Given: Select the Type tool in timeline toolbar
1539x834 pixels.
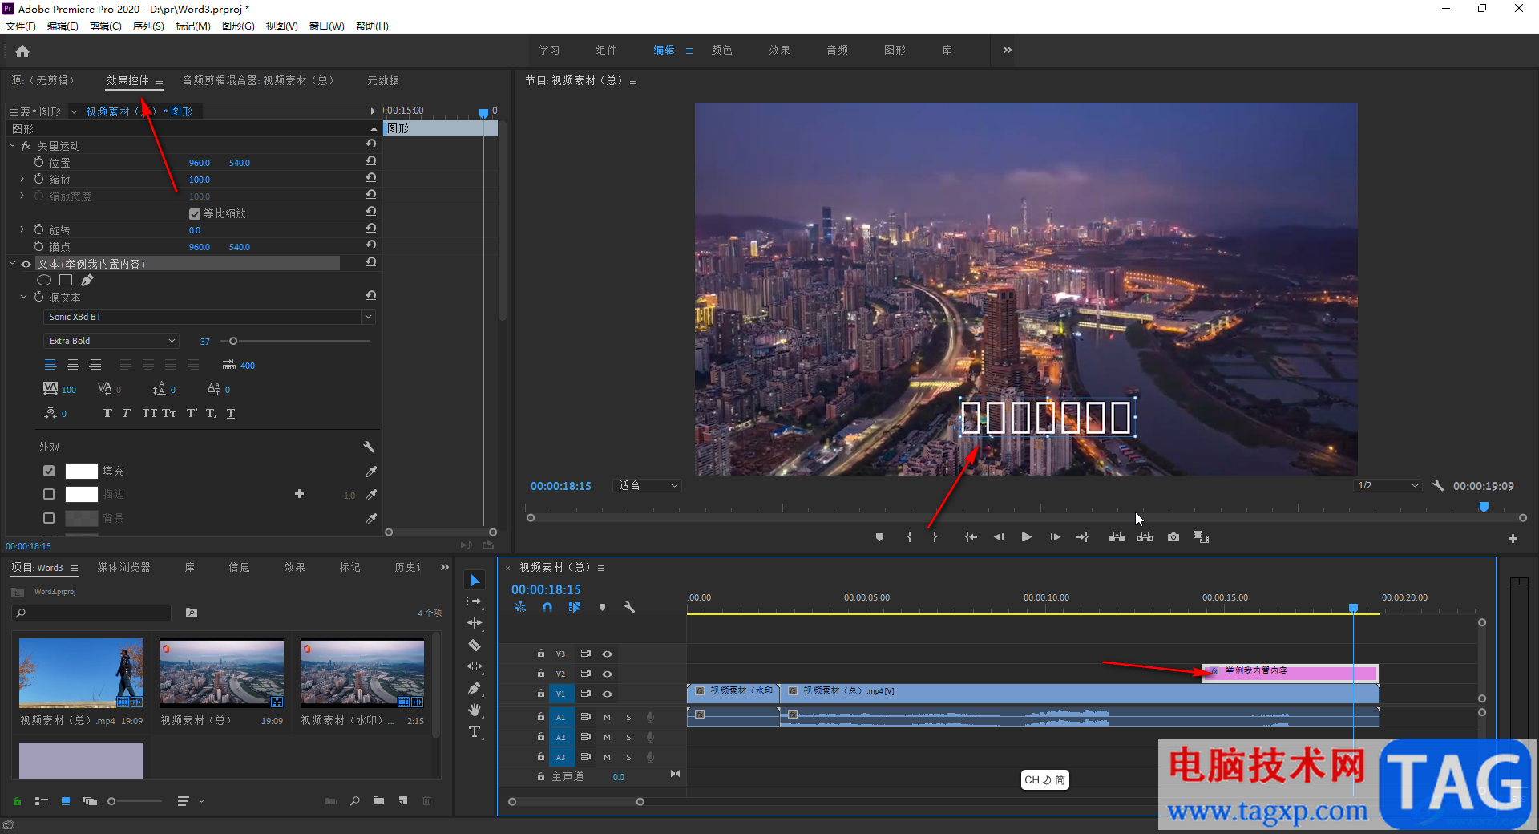Looking at the screenshot, I should (475, 731).
